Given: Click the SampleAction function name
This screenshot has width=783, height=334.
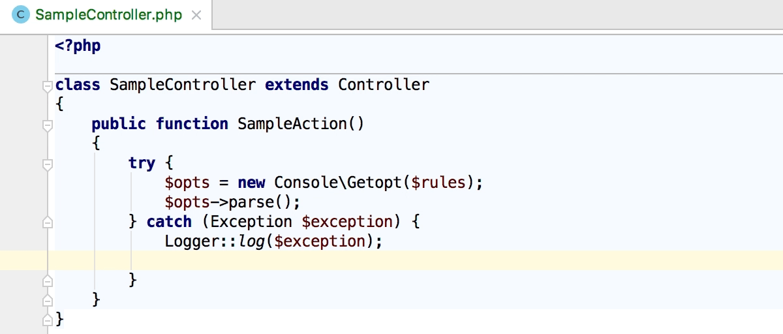Looking at the screenshot, I should [x=292, y=123].
